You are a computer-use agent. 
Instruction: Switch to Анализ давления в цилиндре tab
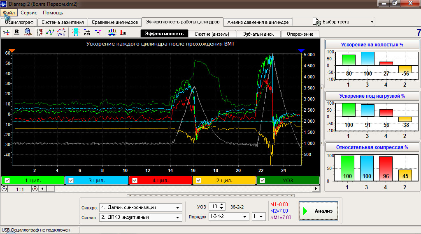click(x=258, y=22)
